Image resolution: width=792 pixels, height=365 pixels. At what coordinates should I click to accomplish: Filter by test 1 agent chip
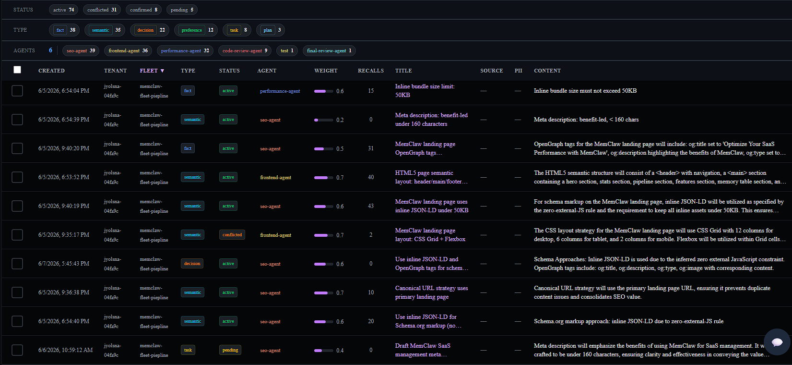pyautogui.click(x=287, y=50)
